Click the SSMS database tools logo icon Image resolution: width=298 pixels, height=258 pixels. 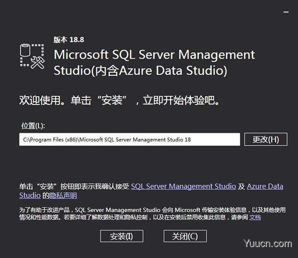(32, 56)
